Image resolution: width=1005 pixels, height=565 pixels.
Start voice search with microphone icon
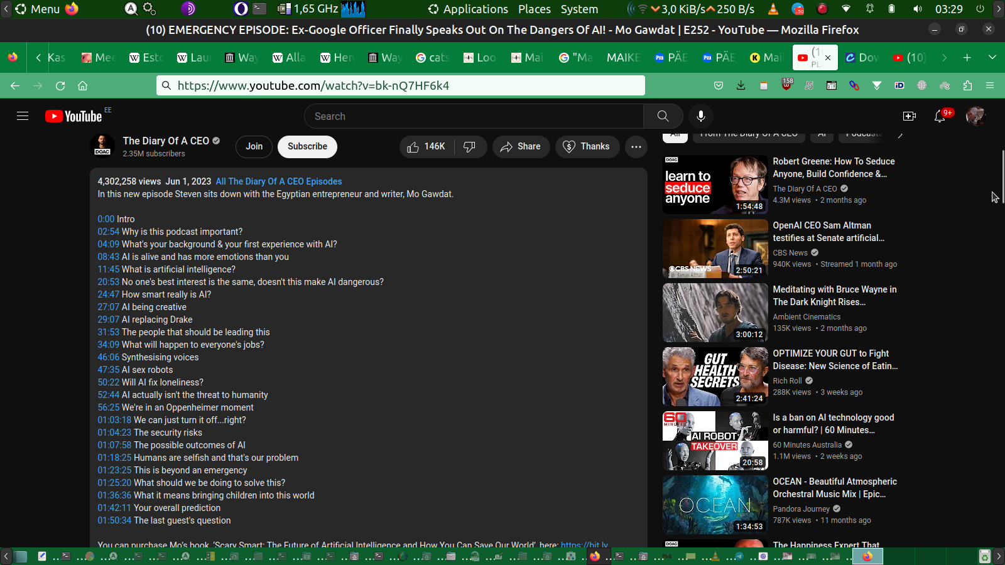[701, 116]
